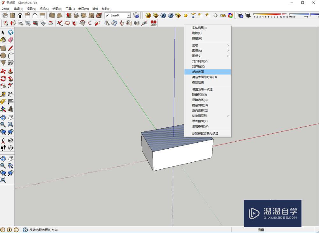Viewport: 319px width, 233px height.
Task: Select the Polygon triangle tool
Action: coord(3,63)
